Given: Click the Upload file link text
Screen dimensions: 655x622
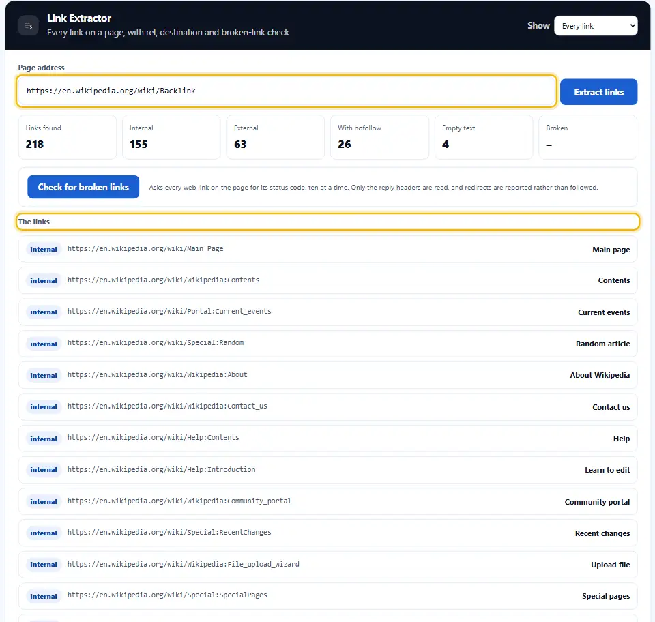Looking at the screenshot, I should (x=610, y=565).
